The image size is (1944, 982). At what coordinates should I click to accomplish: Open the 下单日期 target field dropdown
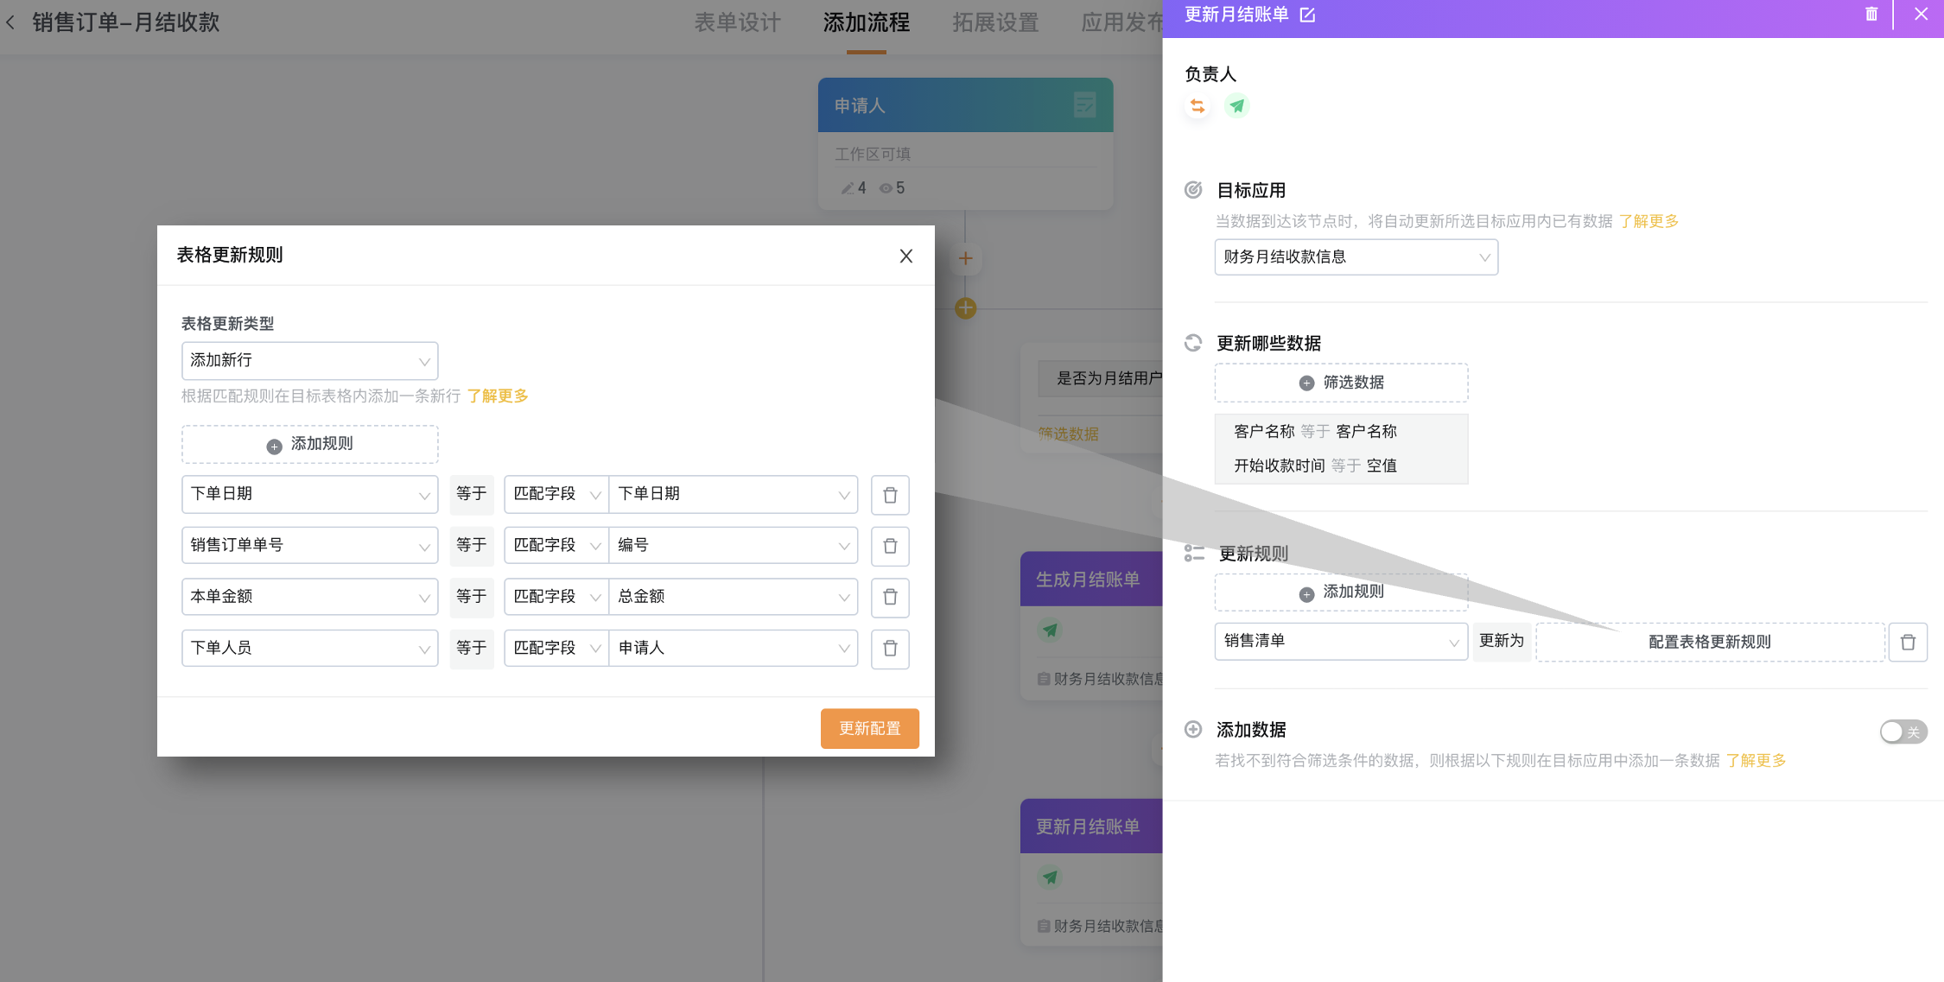734,495
